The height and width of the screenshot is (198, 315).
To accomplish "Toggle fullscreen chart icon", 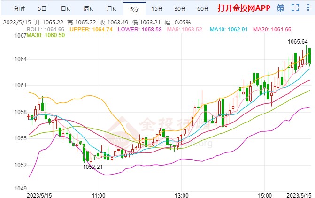I will coord(295,8).
